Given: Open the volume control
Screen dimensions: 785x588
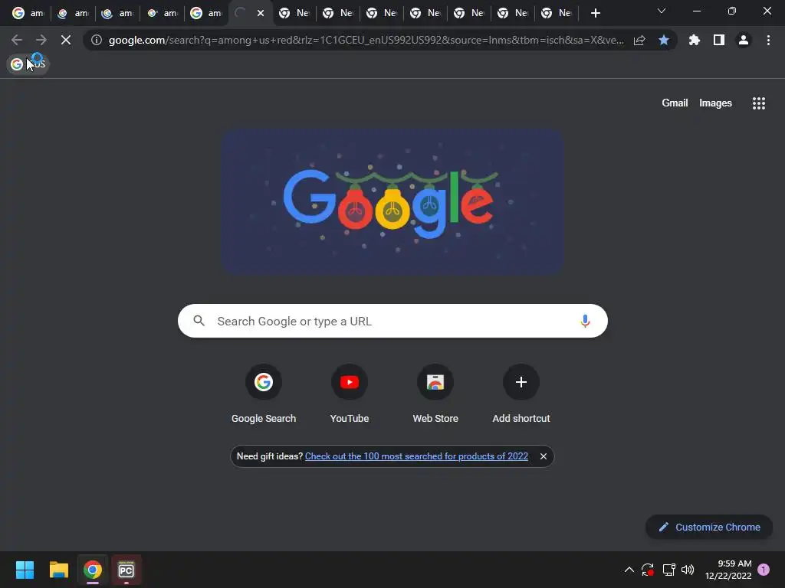Looking at the screenshot, I should click(x=688, y=570).
